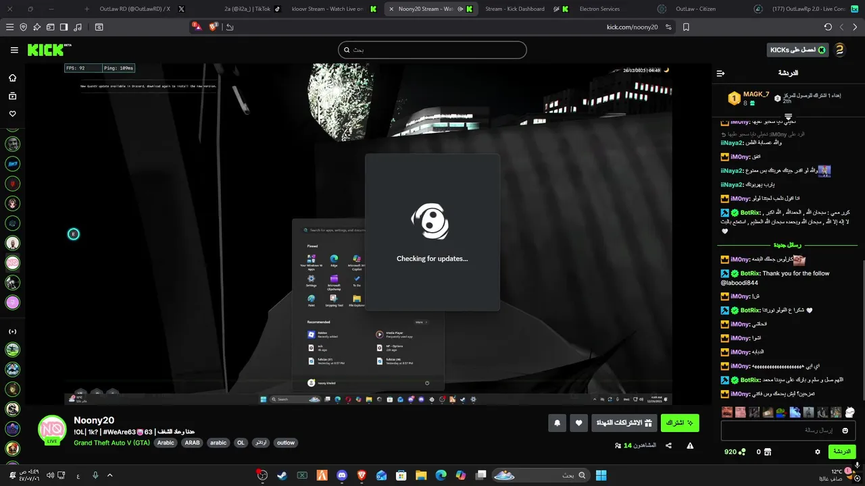Open the Kick shop storefront icon
Image resolution: width=865 pixels, height=486 pixels.
pyautogui.click(x=768, y=452)
